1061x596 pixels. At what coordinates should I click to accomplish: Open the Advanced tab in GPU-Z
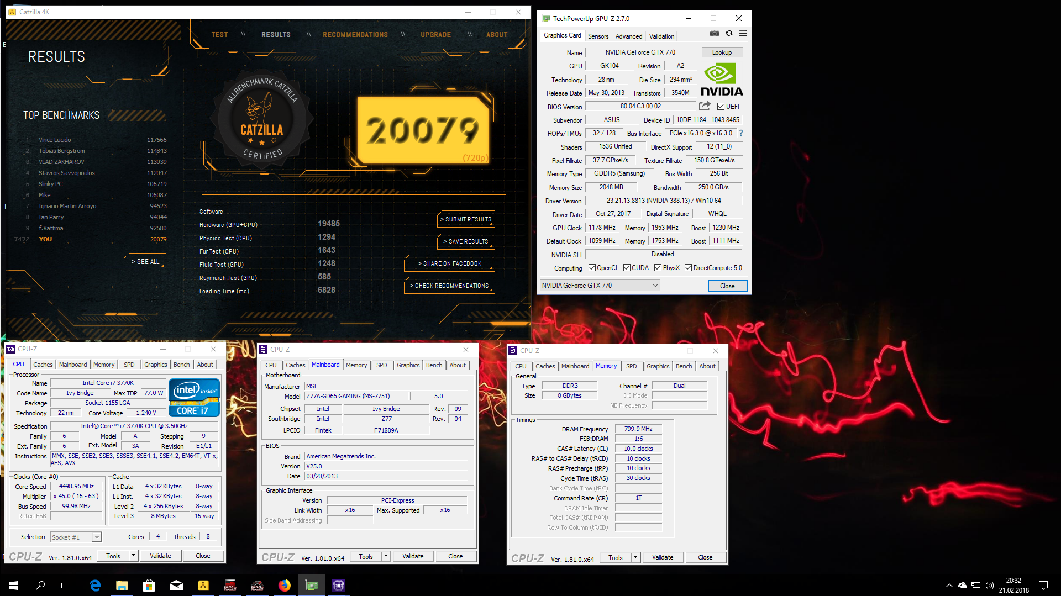point(629,36)
